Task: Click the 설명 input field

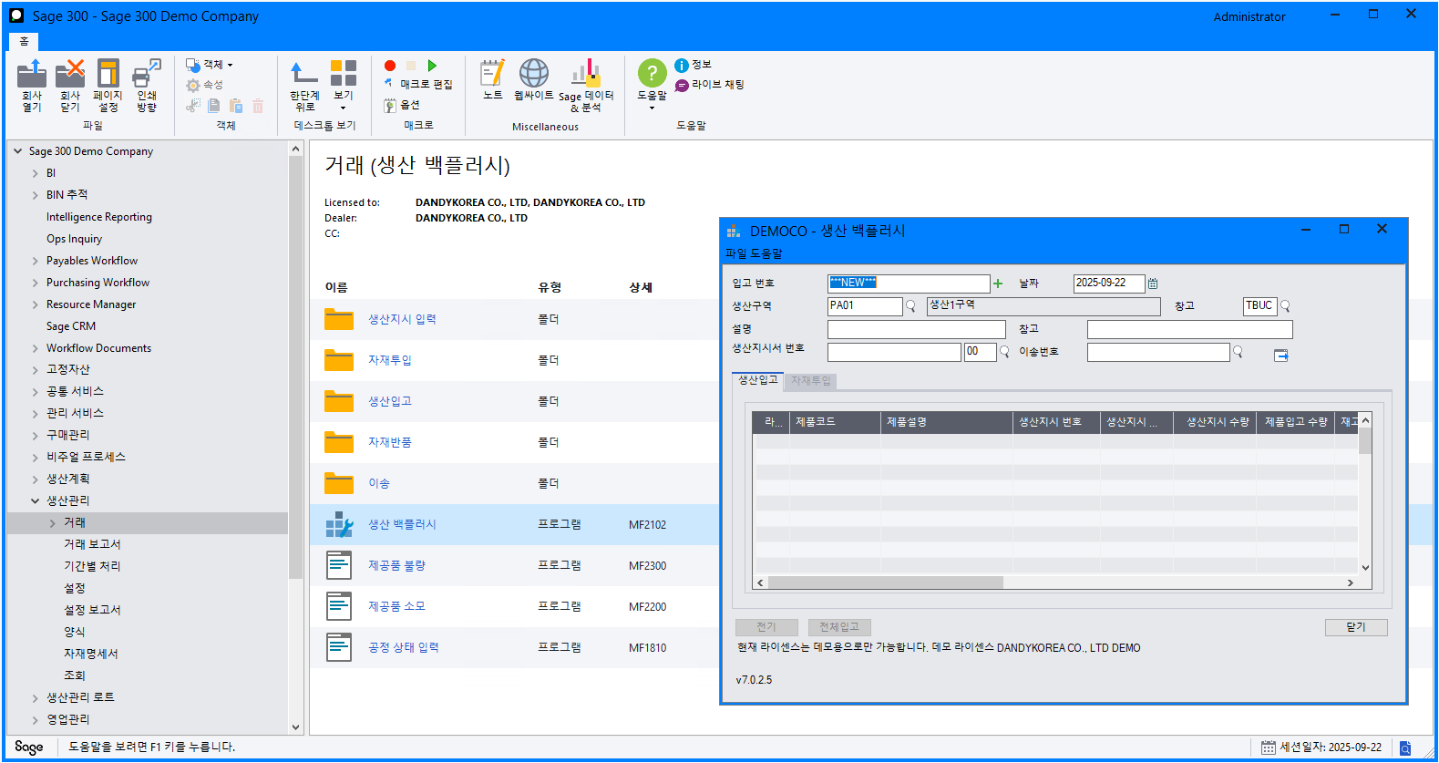Action: [917, 329]
